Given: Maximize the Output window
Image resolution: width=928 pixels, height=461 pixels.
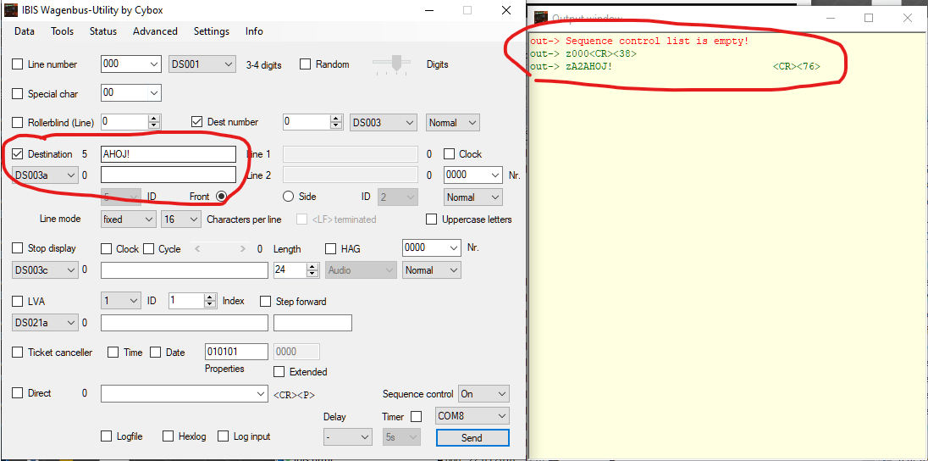Looking at the screenshot, I should pos(869,18).
